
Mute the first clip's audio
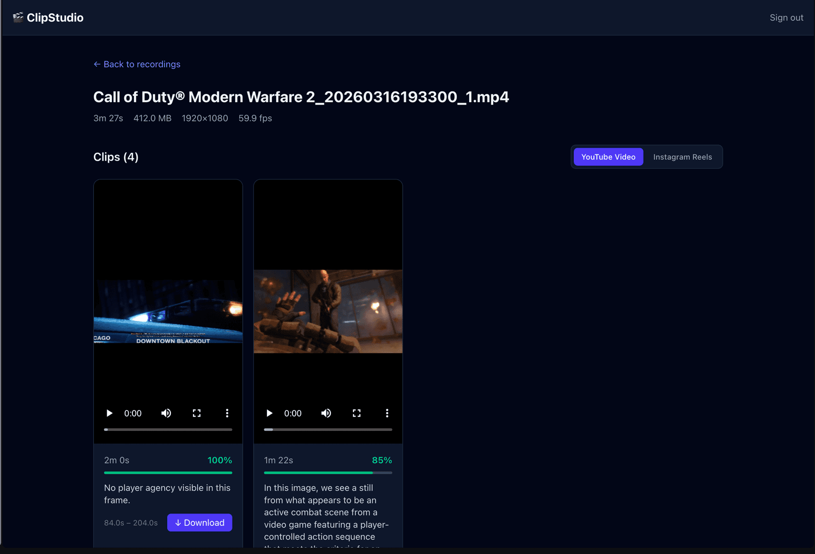[166, 413]
